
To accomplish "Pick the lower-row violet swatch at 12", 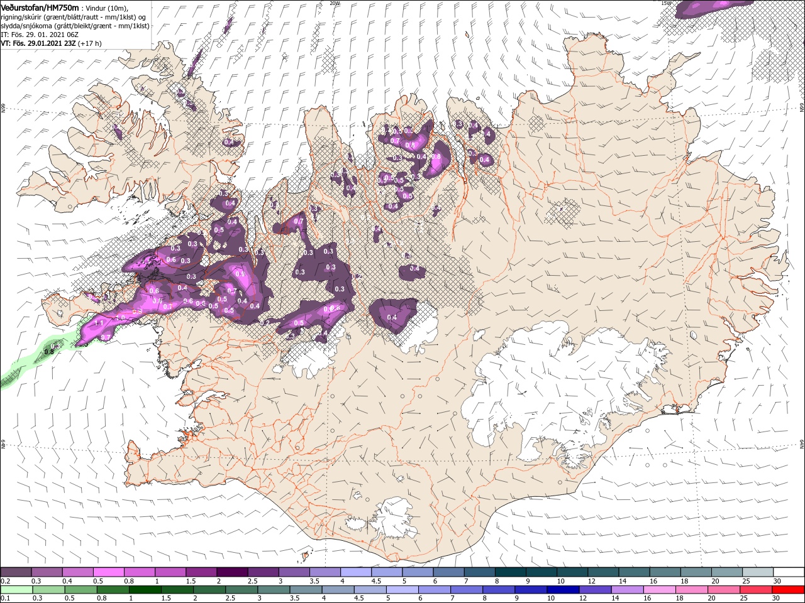I will 594,590.
